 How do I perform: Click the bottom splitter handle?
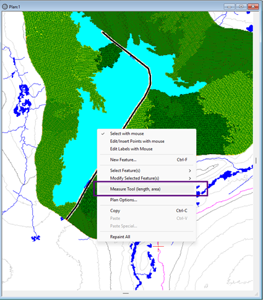[x=126, y=293]
